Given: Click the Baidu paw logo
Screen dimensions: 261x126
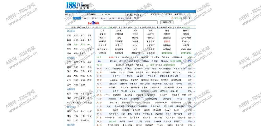Looking at the screenshot, I should coord(93,23).
